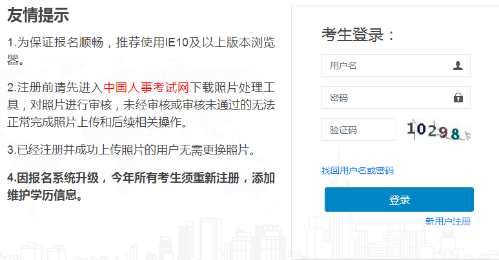Viewport: 499px width, 260px height.
Task: Click bold tip 4 about re-registration
Action: 141,187
